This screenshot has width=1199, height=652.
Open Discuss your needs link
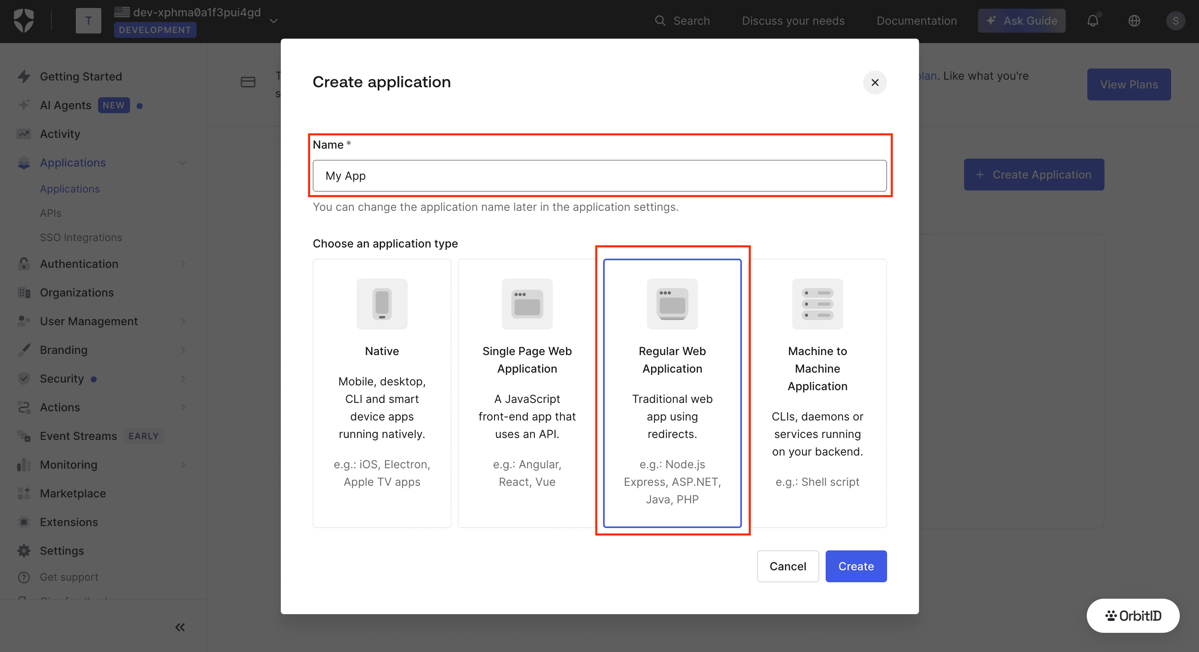(793, 21)
